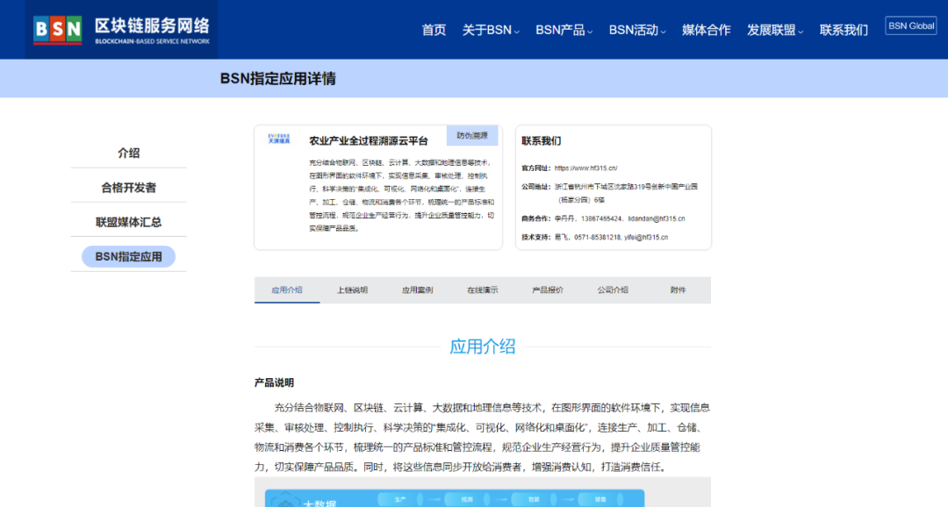Open 首页 navigation item
The height and width of the screenshot is (507, 948).
(434, 30)
